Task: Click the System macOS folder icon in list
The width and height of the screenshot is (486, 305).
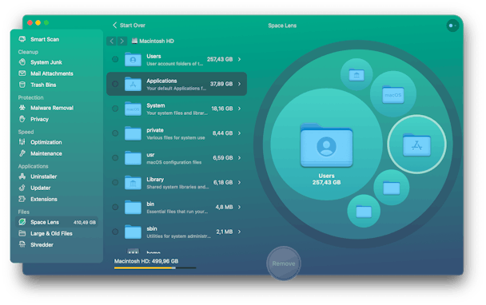Action: 133,109
